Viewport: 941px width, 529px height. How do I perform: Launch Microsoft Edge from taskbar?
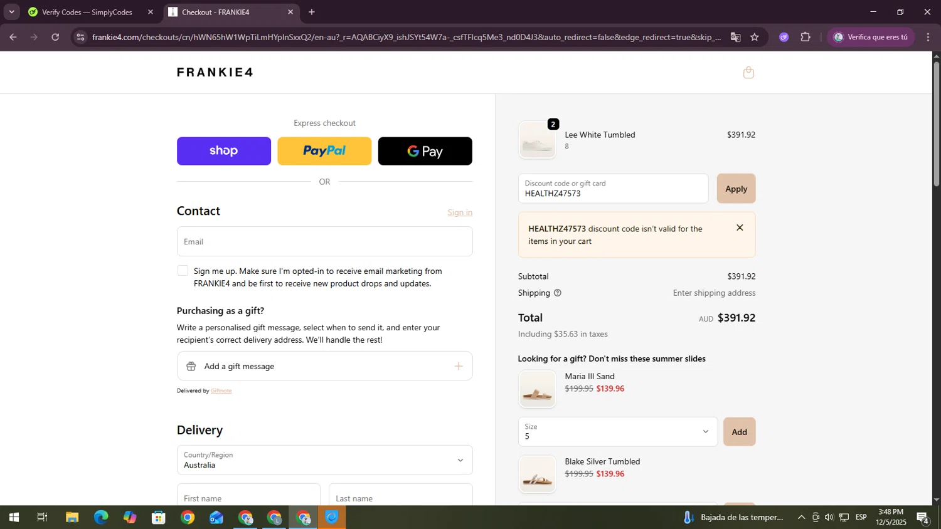pyautogui.click(x=101, y=518)
